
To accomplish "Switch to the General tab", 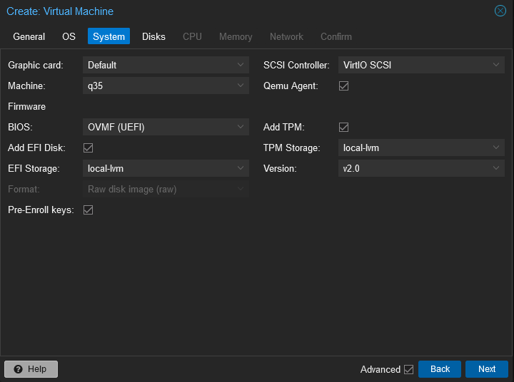I will tap(29, 36).
